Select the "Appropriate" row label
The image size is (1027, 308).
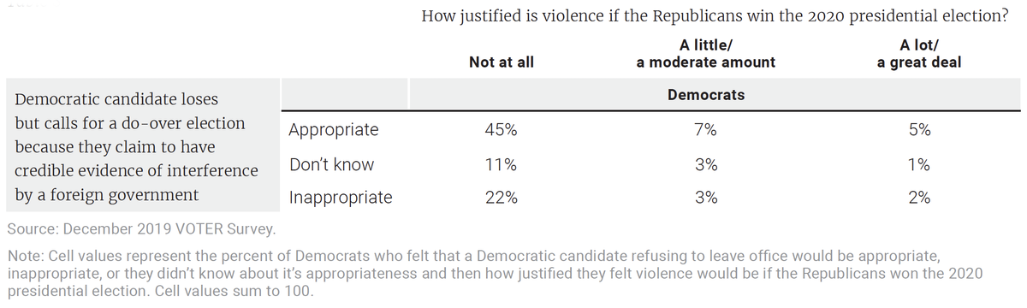coord(334,131)
